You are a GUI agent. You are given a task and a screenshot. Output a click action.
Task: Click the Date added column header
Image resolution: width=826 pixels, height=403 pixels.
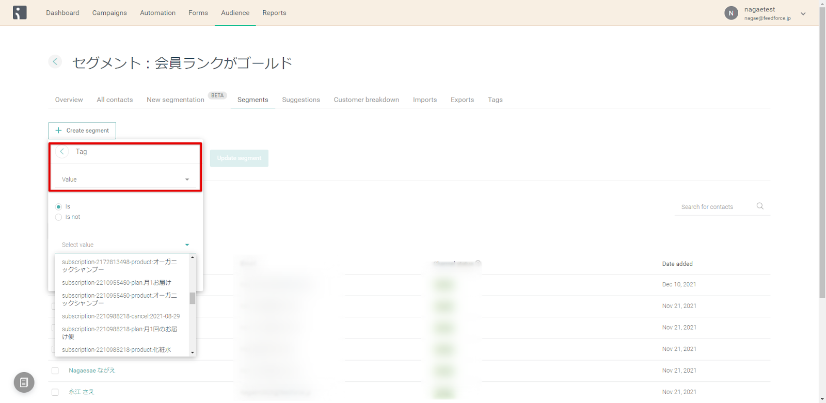677,264
